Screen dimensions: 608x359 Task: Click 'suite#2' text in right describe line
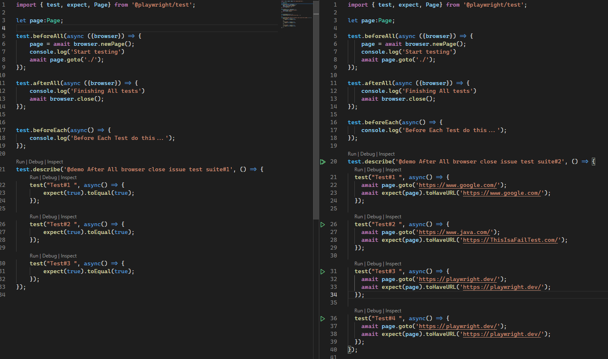549,162
